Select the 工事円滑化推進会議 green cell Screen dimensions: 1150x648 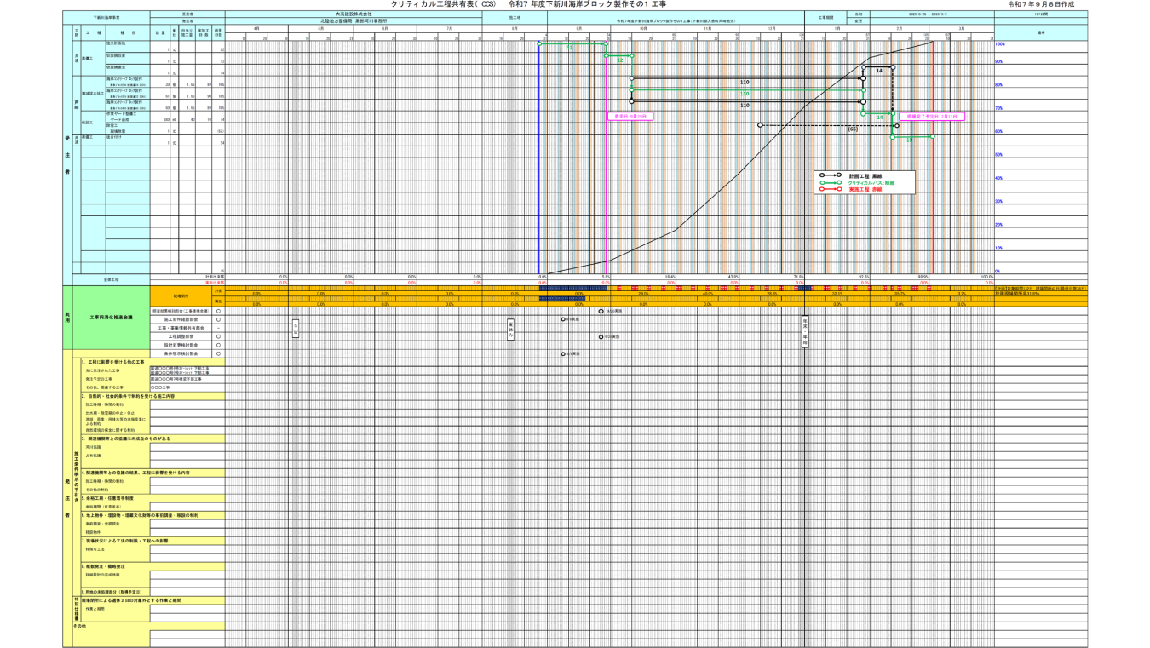[111, 320]
